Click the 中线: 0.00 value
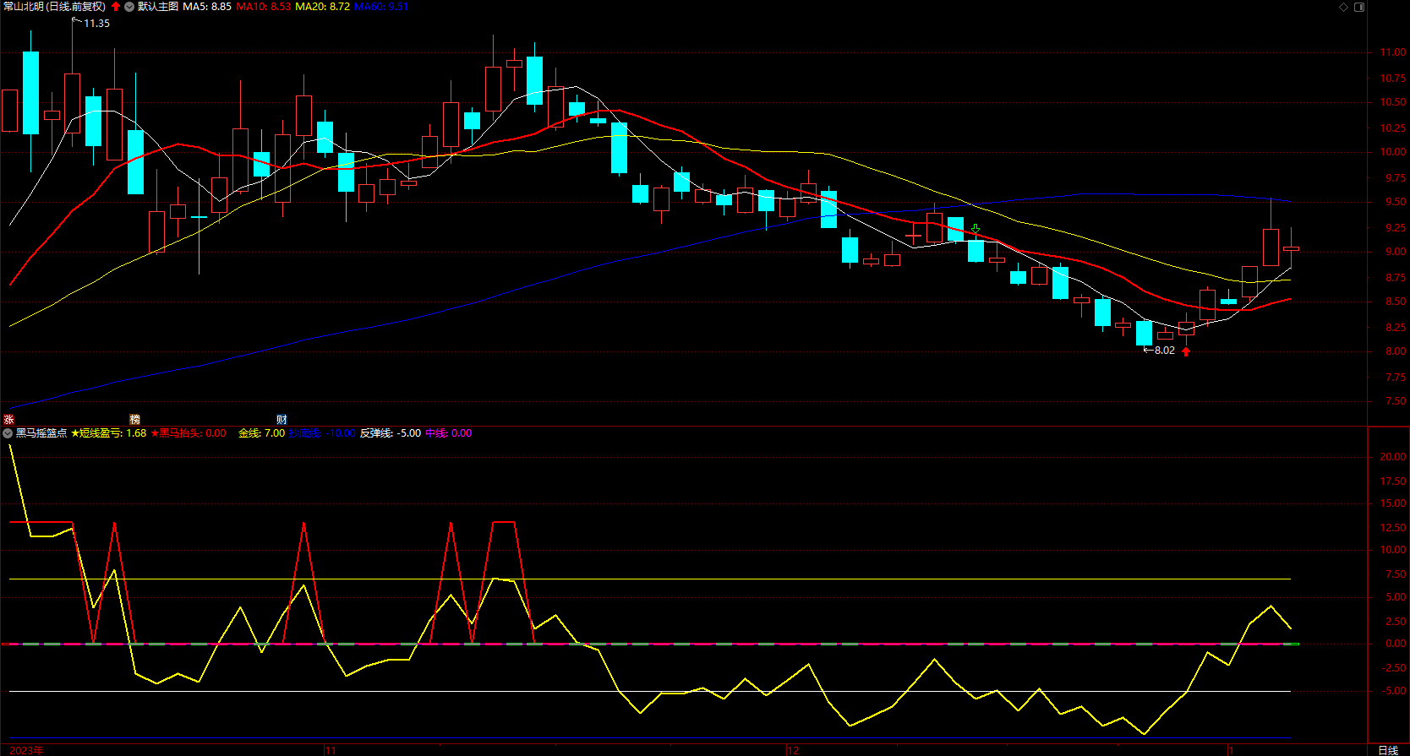 (449, 433)
